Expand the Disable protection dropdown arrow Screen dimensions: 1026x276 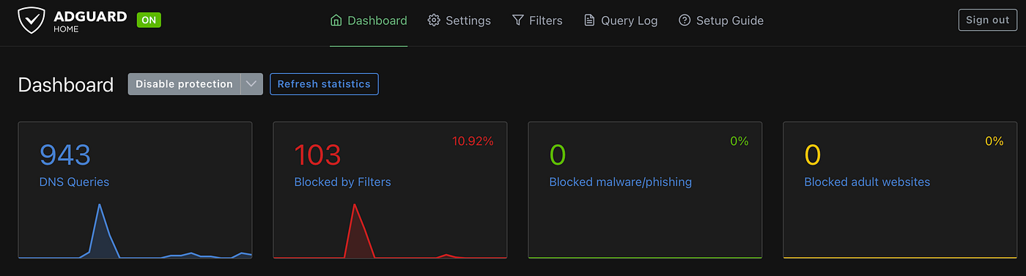[x=251, y=84]
